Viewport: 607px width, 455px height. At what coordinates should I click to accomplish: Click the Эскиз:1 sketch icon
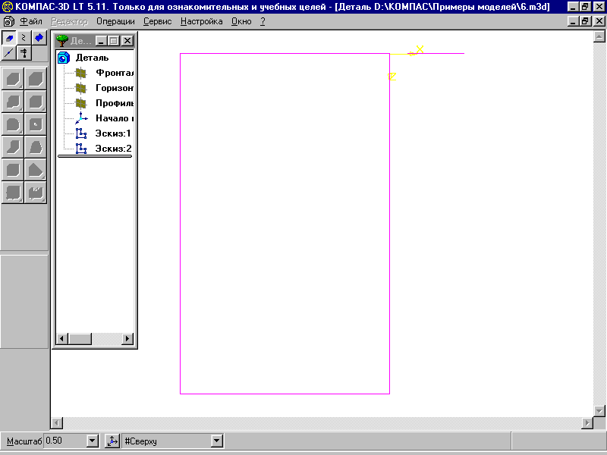pyautogui.click(x=81, y=133)
